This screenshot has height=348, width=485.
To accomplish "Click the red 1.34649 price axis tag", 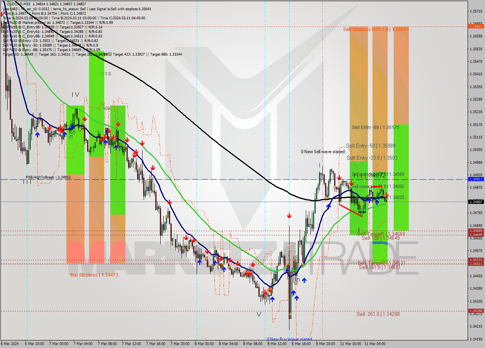I will tap(476, 235).
